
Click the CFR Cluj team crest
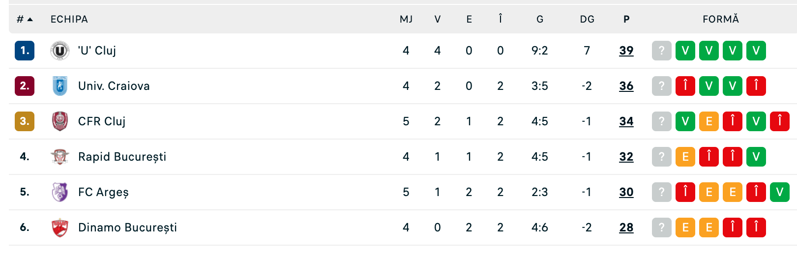(x=60, y=121)
